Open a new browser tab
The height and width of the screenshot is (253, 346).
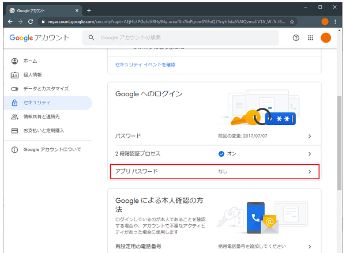[x=89, y=10]
